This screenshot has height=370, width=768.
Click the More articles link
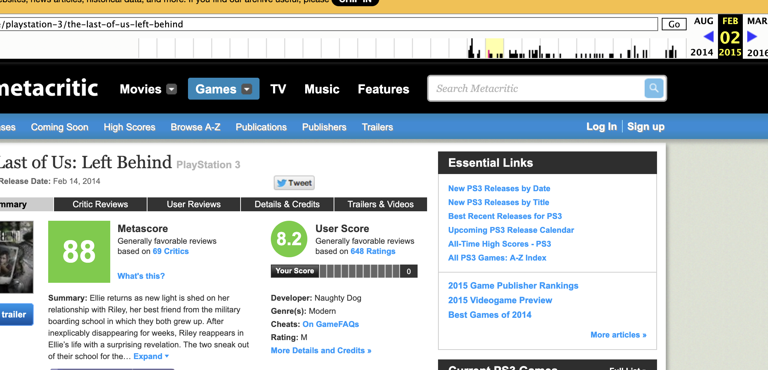point(619,335)
